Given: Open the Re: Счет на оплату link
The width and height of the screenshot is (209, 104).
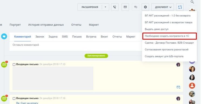Looking at the screenshot, I should pyautogui.click(x=27, y=103).
